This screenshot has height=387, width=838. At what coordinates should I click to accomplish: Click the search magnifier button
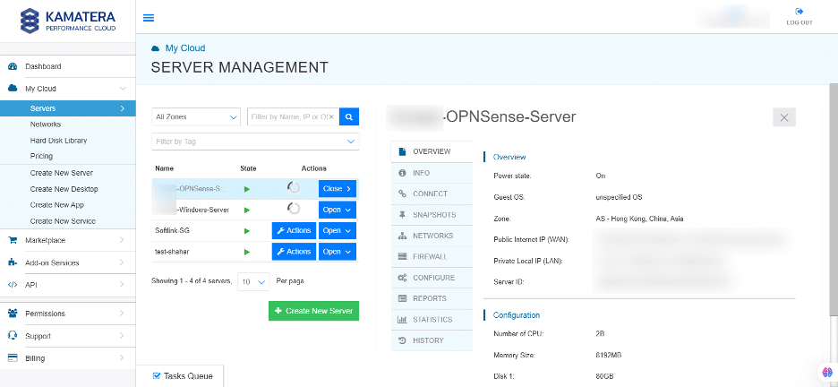(x=349, y=116)
